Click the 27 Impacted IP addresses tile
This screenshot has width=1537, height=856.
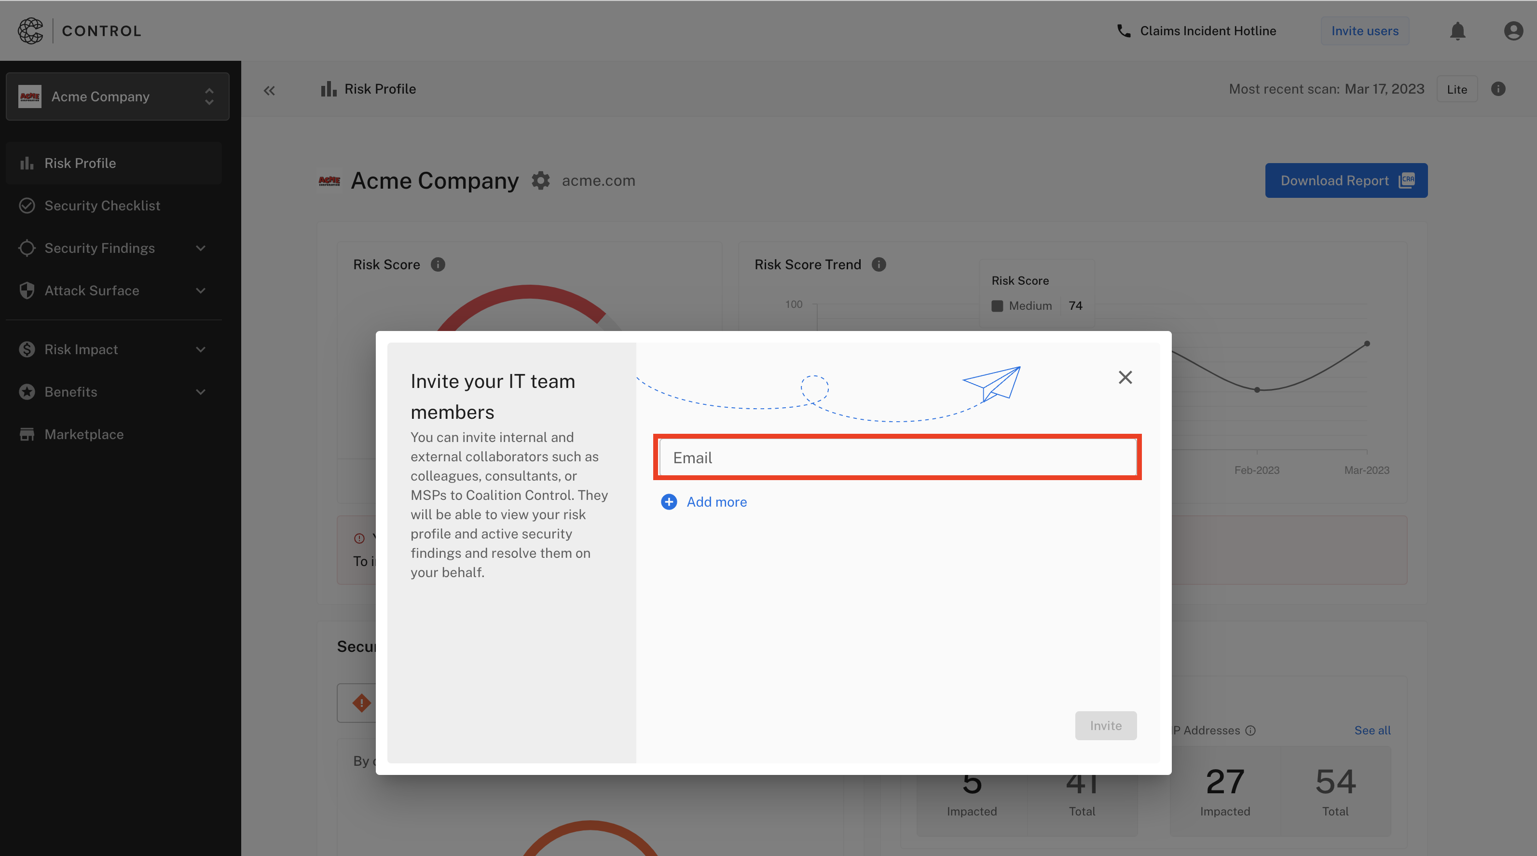point(1225,791)
